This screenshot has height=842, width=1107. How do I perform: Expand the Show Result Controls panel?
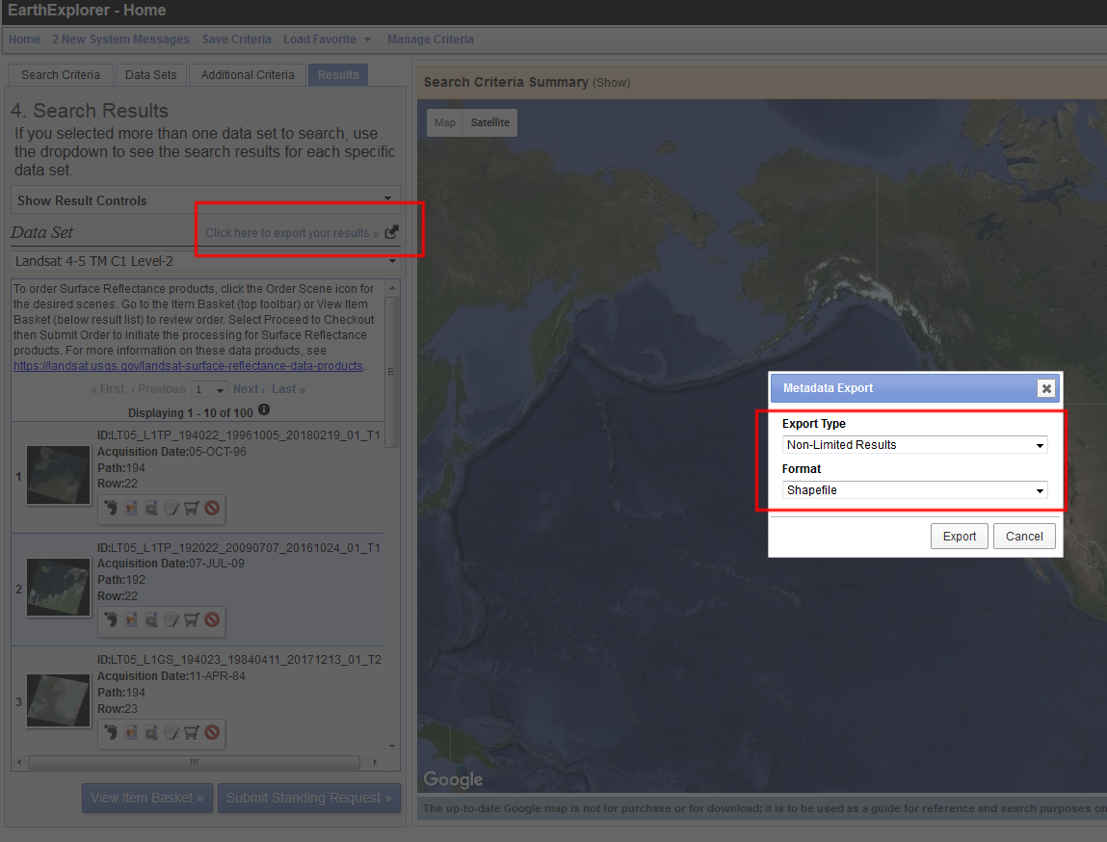click(x=205, y=200)
